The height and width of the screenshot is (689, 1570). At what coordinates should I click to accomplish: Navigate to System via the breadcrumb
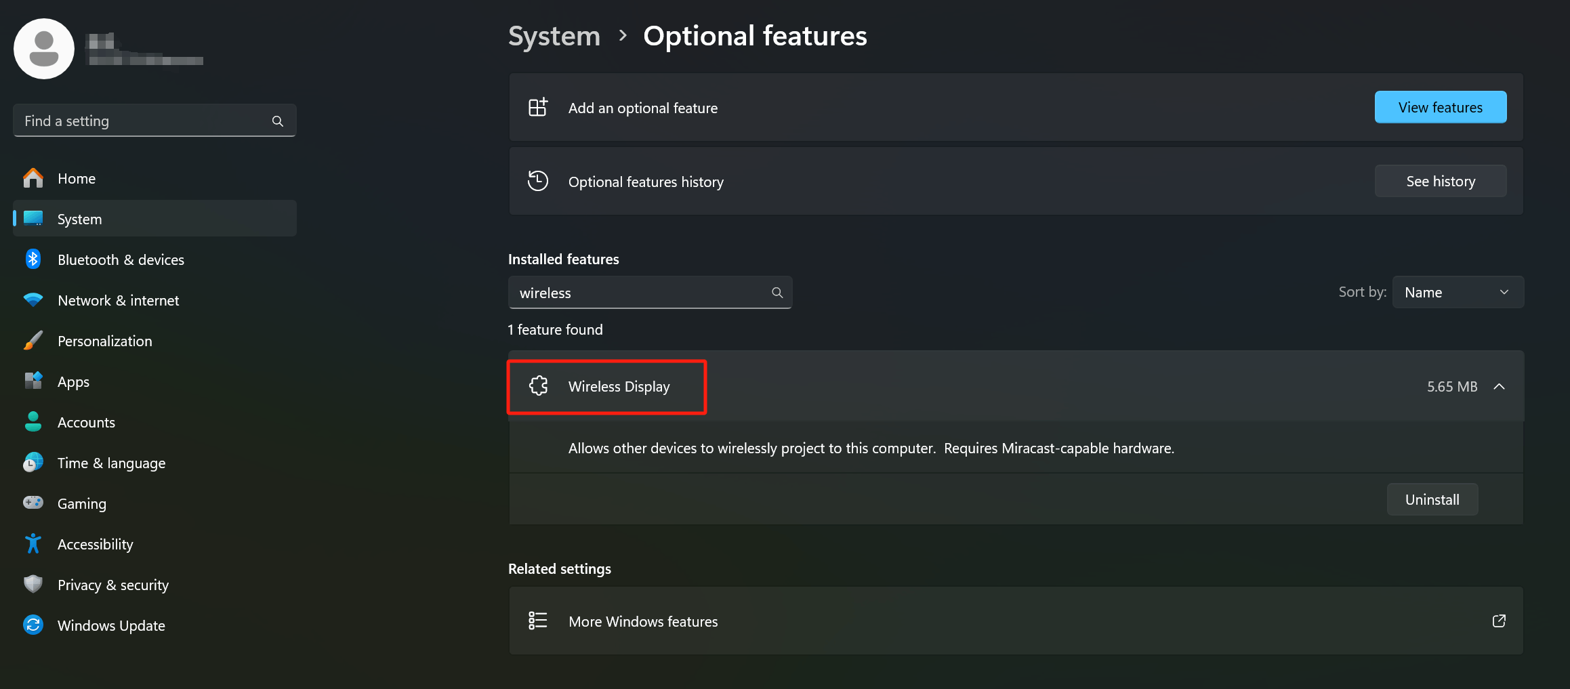coord(554,35)
